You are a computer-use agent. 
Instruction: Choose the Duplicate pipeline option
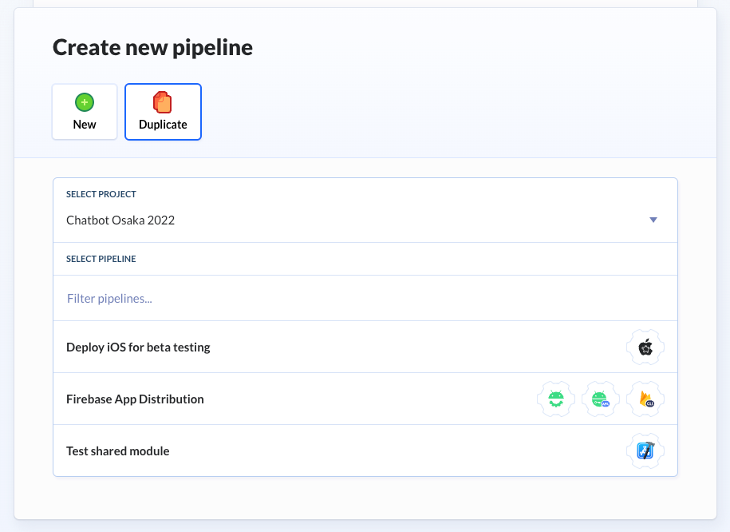point(163,112)
